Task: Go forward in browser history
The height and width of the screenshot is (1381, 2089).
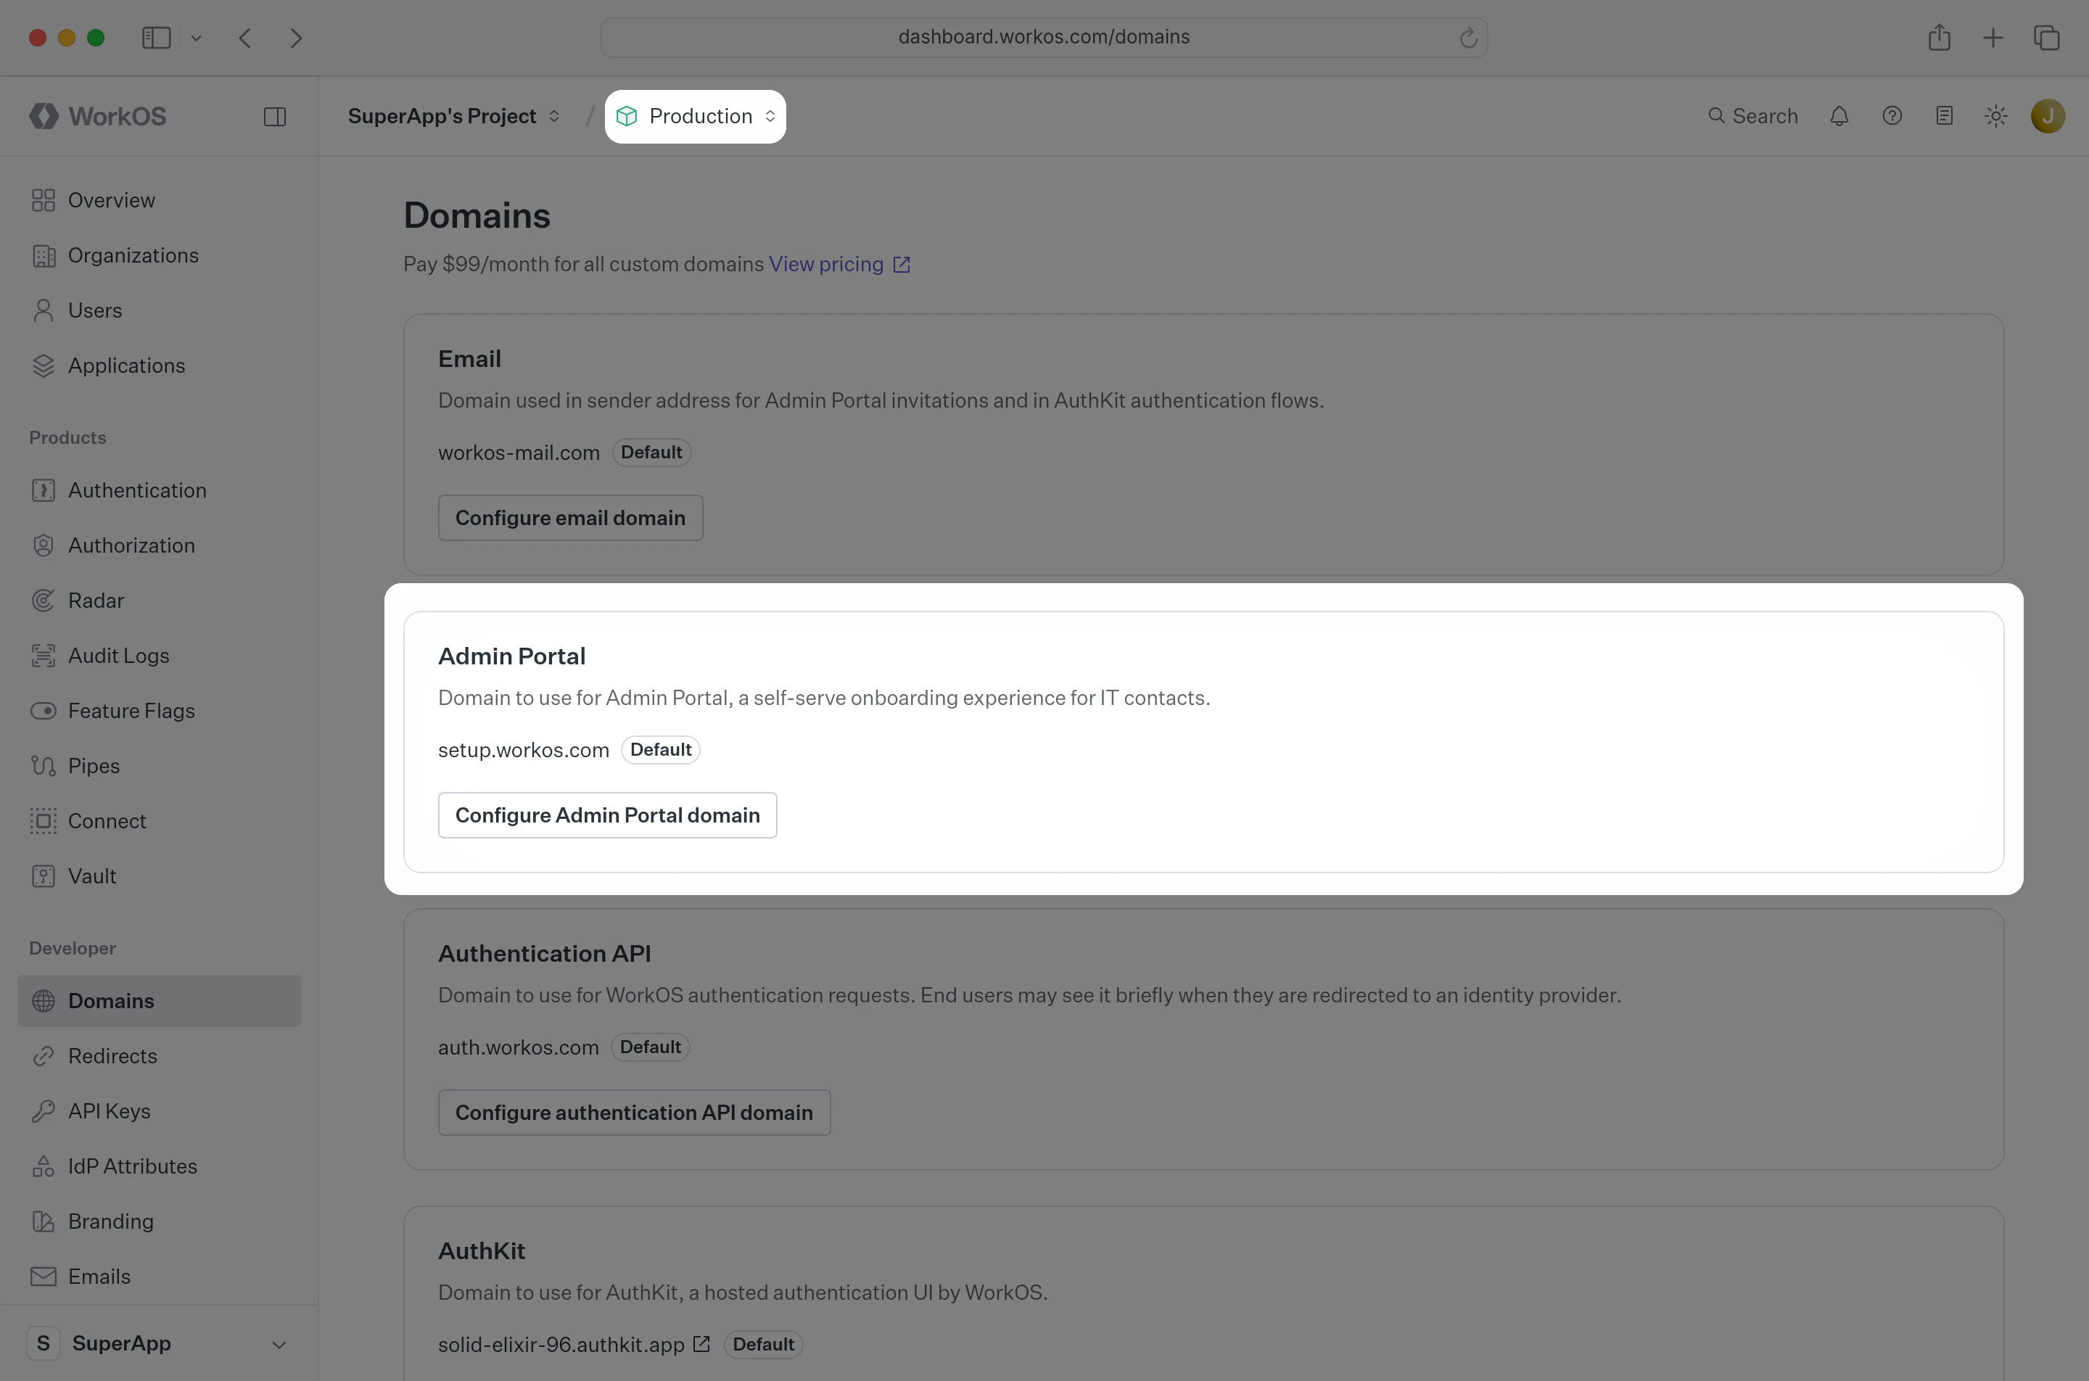Action: (296, 38)
